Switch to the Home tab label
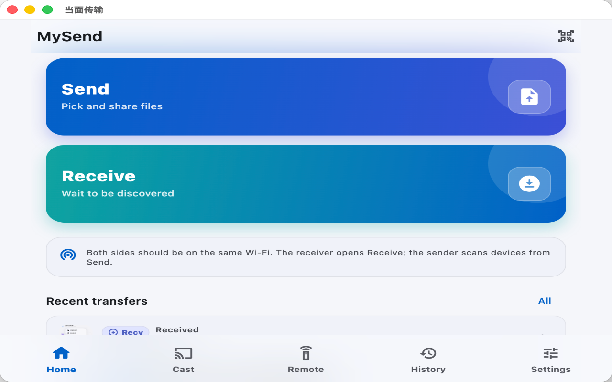The width and height of the screenshot is (612, 382). click(61, 370)
